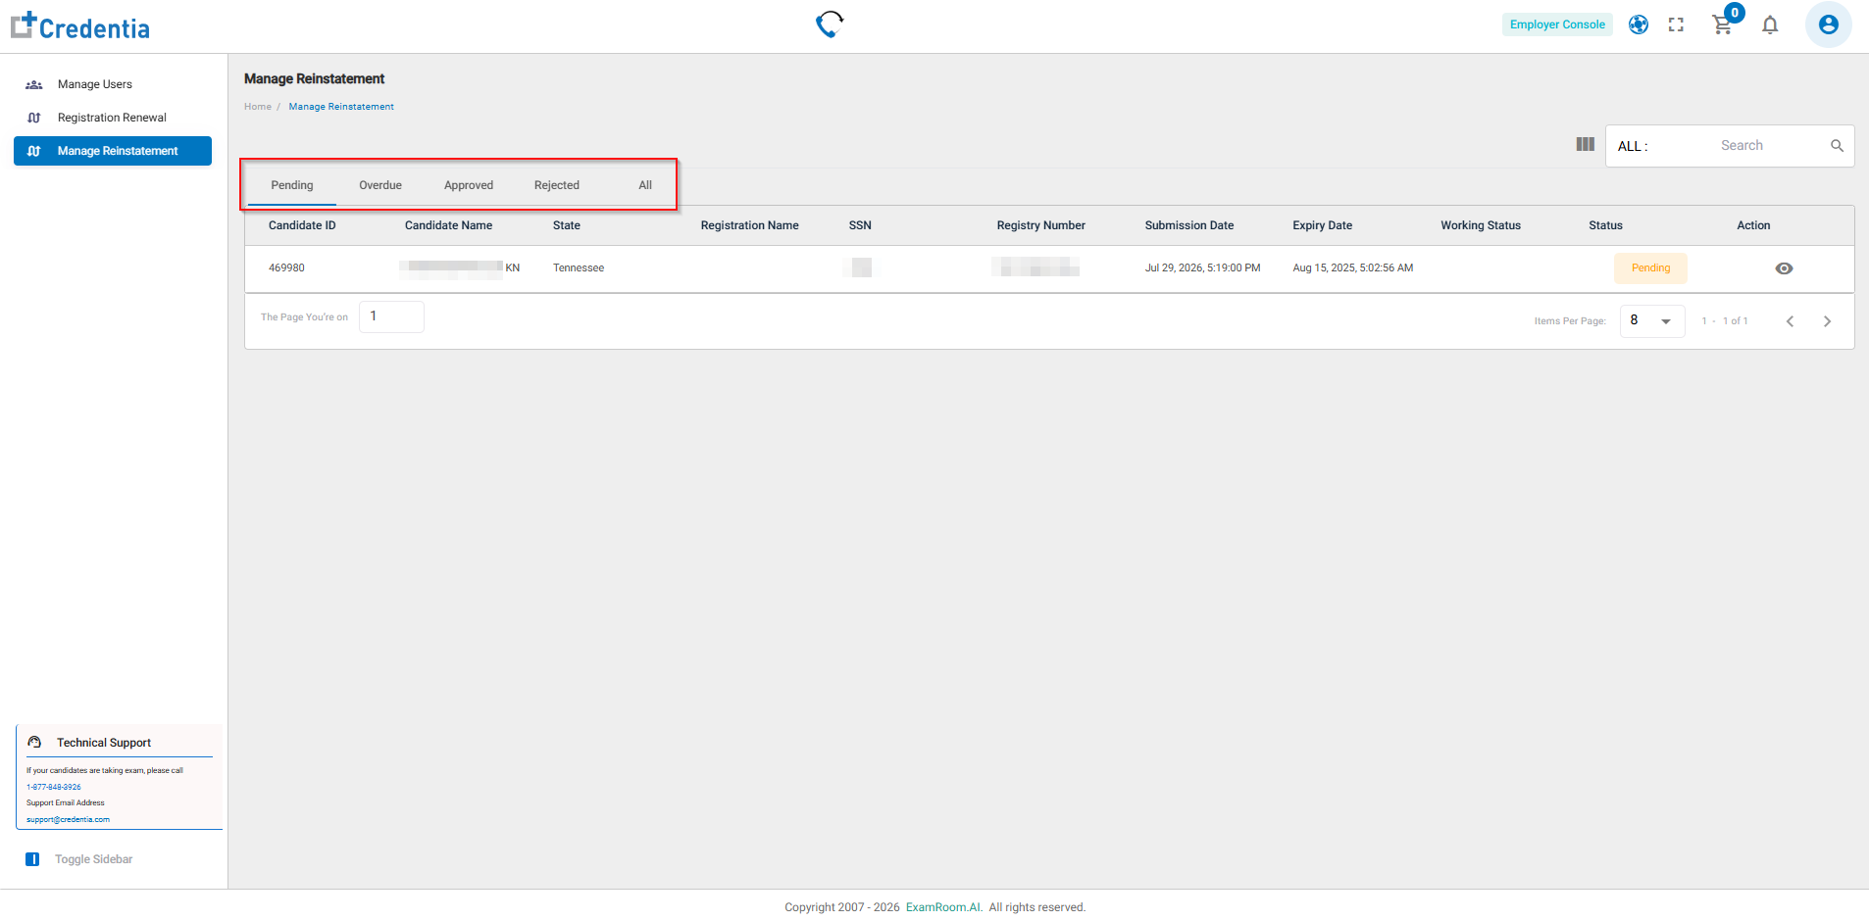Click the Credentia logo

click(80, 26)
